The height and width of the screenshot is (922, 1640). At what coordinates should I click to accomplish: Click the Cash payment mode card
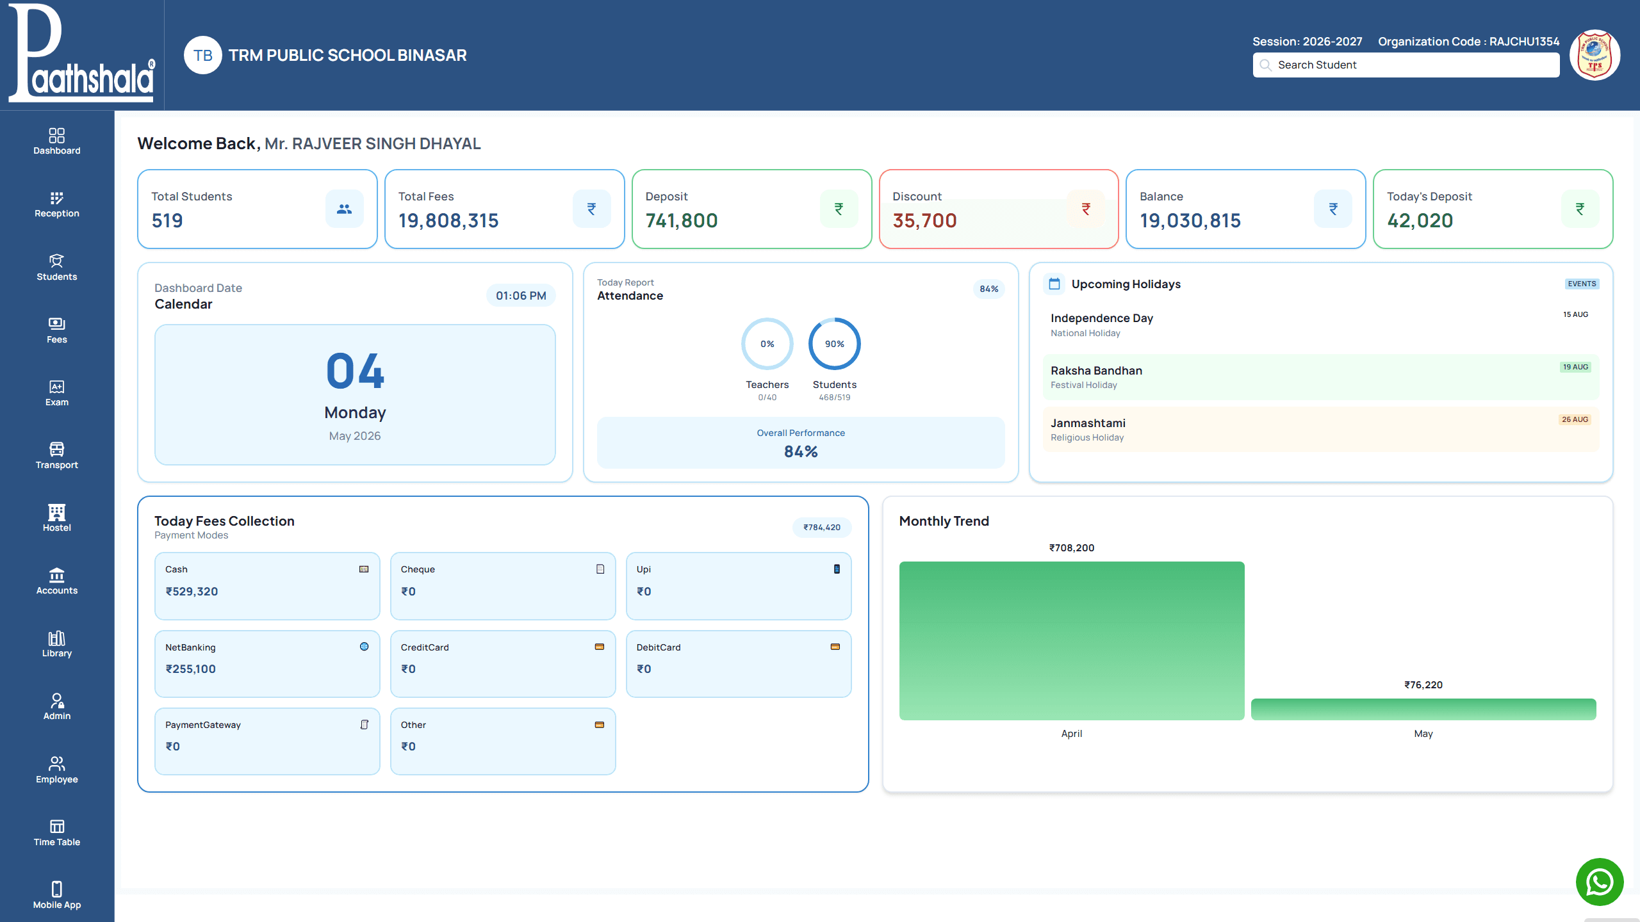267,586
